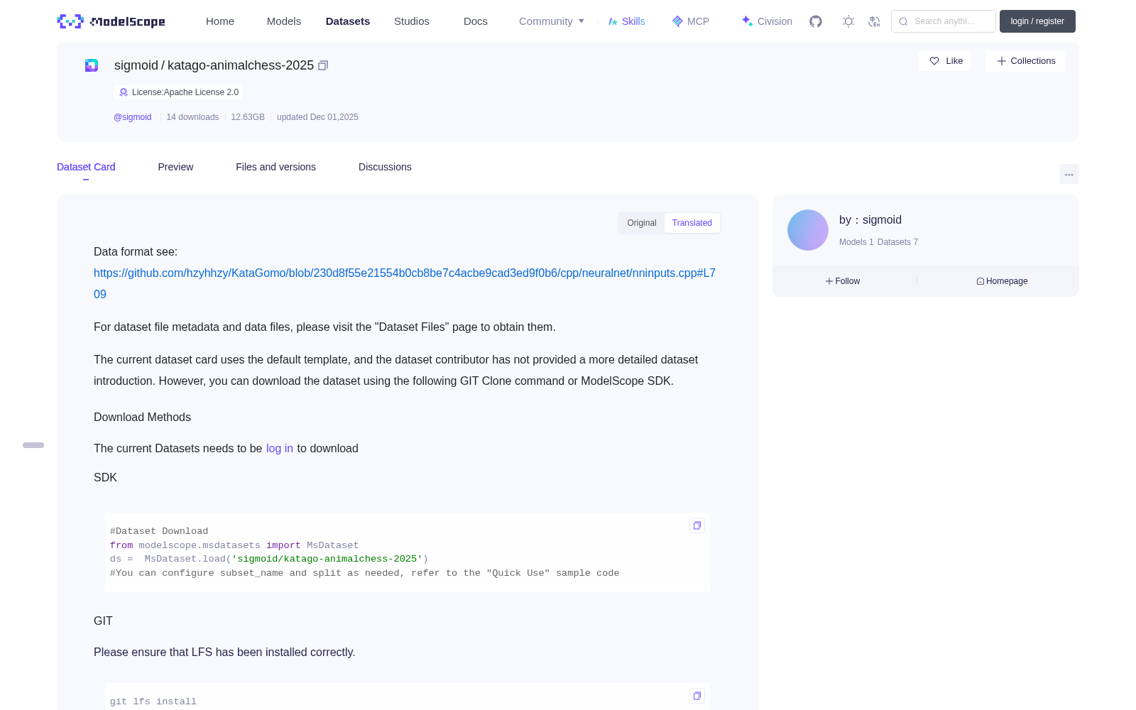Switch language with the translate icon

[x=874, y=21]
